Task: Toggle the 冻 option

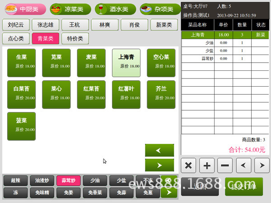Action: click(15, 193)
